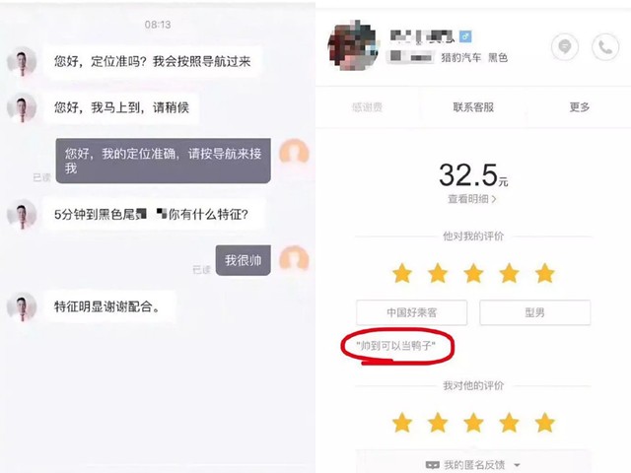Select the 中国好乘客 tag

pyautogui.click(x=411, y=312)
